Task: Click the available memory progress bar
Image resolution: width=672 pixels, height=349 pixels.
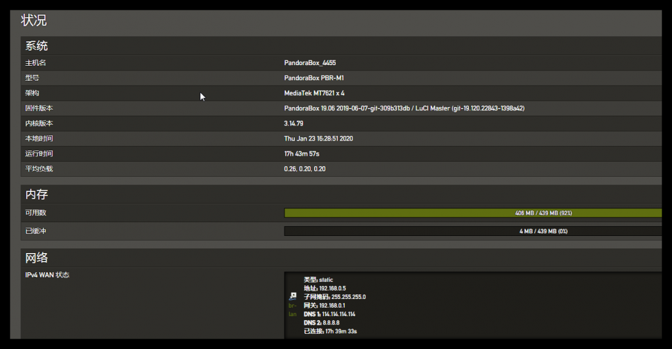Action: pos(473,213)
